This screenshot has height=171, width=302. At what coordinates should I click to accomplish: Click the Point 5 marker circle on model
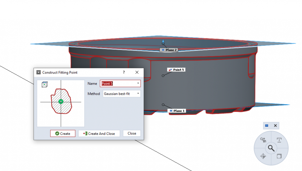[x=163, y=76]
